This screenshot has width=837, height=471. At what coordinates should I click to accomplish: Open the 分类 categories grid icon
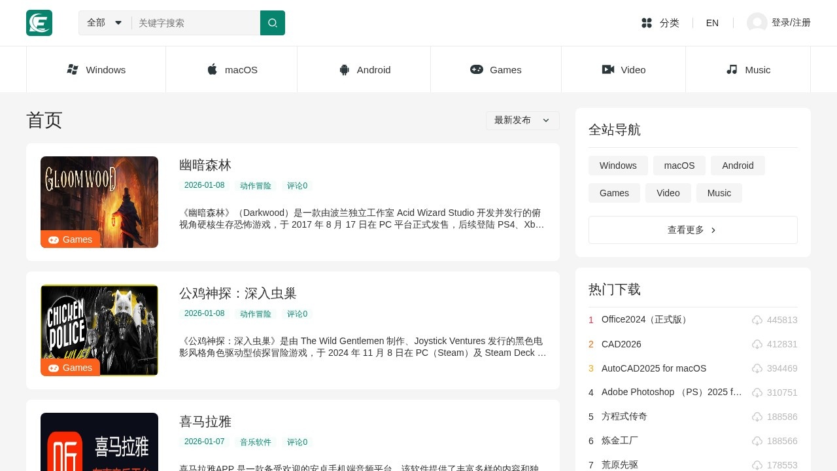coord(647,23)
